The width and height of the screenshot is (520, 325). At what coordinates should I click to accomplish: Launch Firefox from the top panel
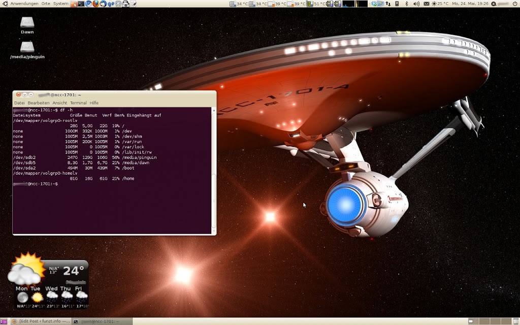pyautogui.click(x=96, y=4)
